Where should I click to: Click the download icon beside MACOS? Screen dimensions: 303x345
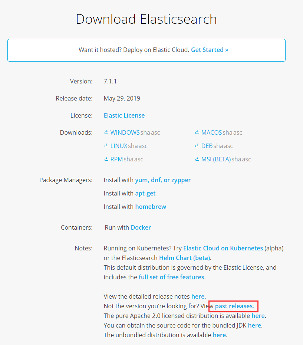click(197, 132)
